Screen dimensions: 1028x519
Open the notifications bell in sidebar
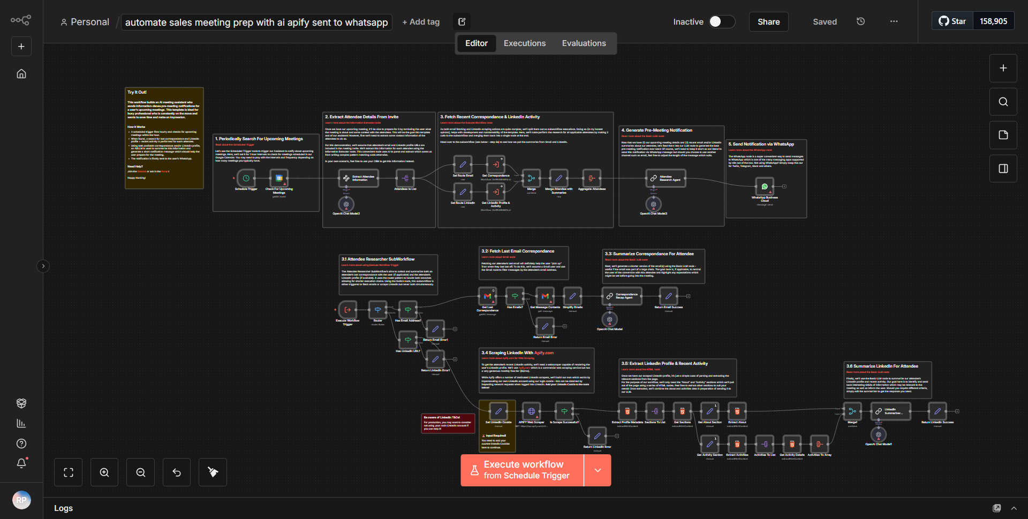click(21, 463)
